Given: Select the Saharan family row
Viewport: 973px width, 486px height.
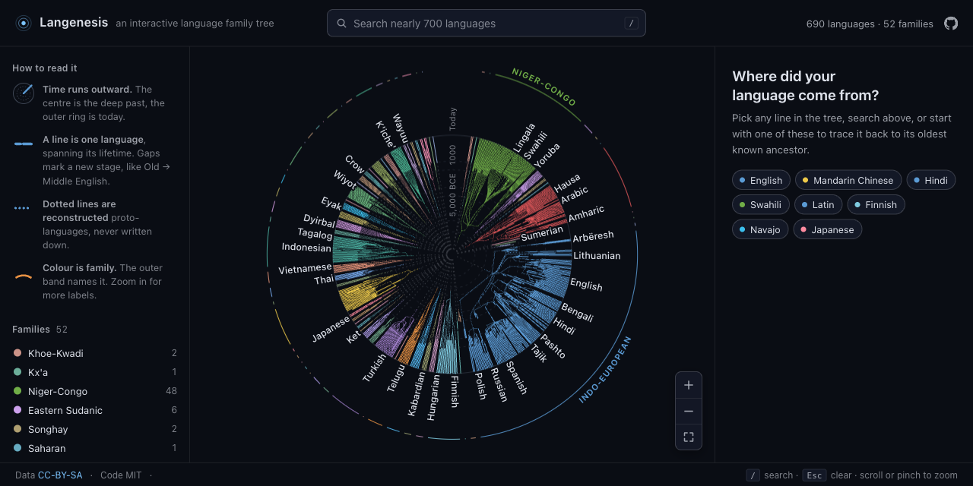Looking at the screenshot, I should pos(95,448).
